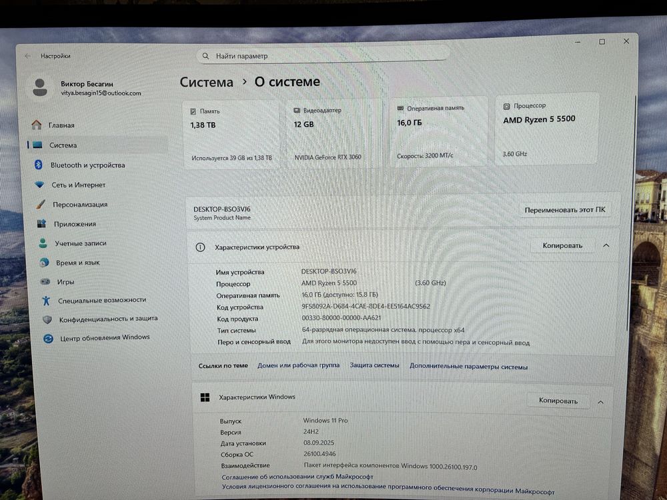
Task: Click the DESKTOP-BSO3VJ6 device name value
Action: 329,271
